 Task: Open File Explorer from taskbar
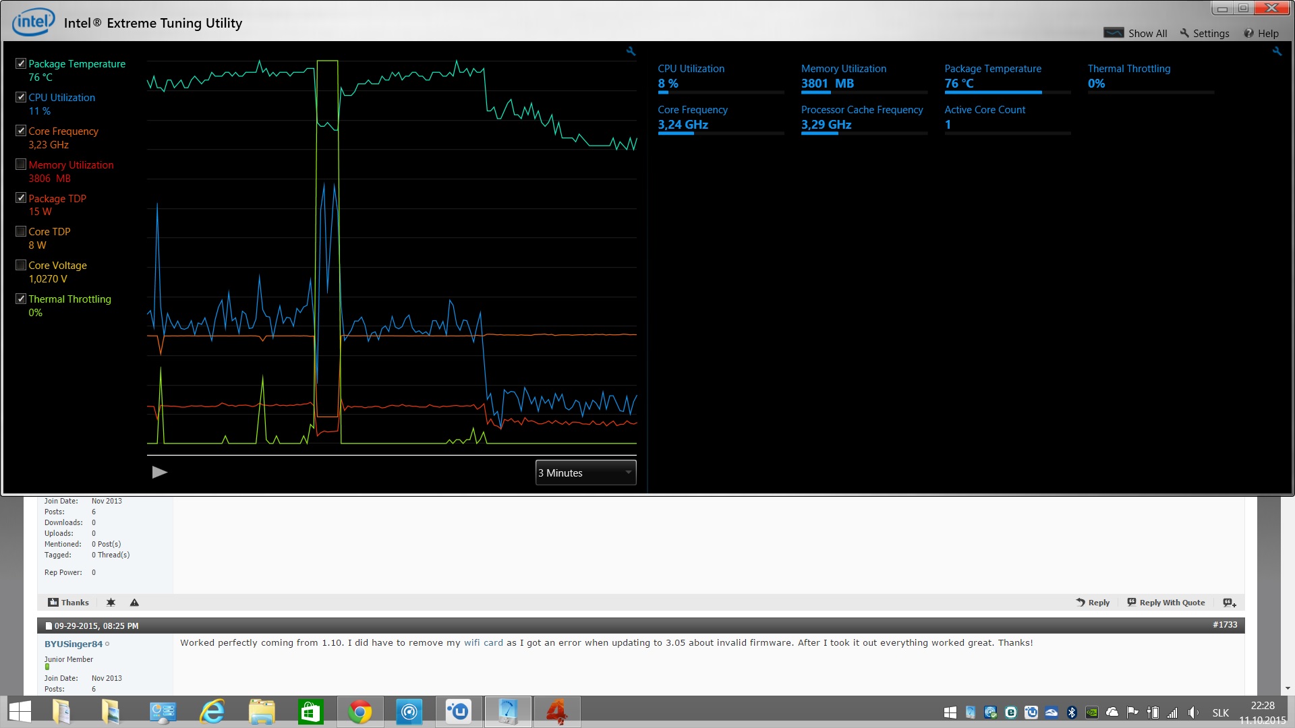(262, 712)
